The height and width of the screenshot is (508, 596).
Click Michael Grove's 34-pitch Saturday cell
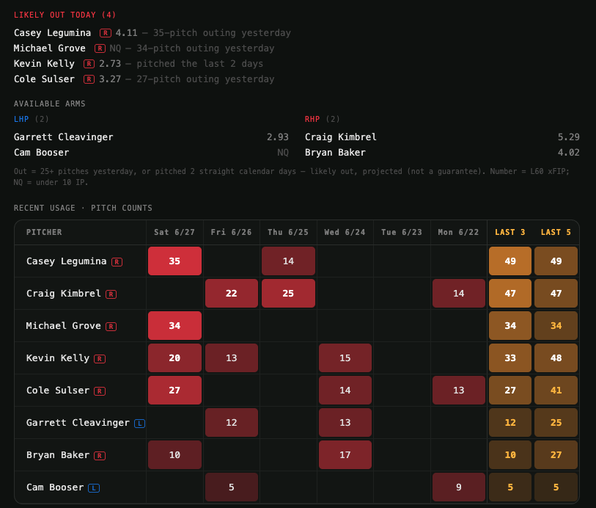click(175, 326)
